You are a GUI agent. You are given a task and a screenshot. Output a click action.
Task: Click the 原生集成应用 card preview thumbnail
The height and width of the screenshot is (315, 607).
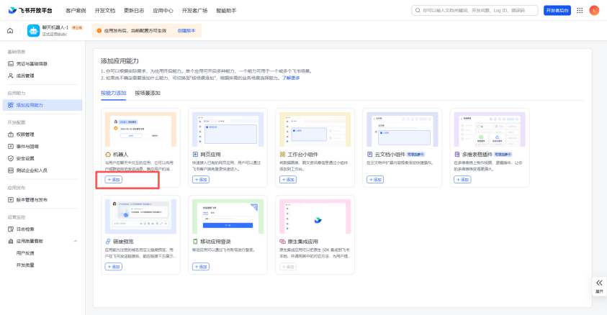315,216
